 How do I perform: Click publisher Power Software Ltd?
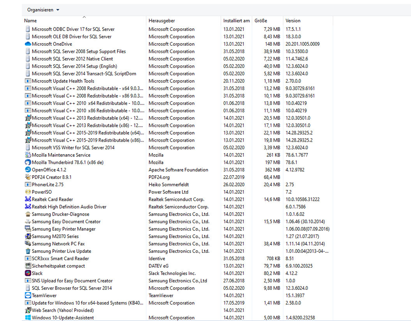(x=168, y=192)
